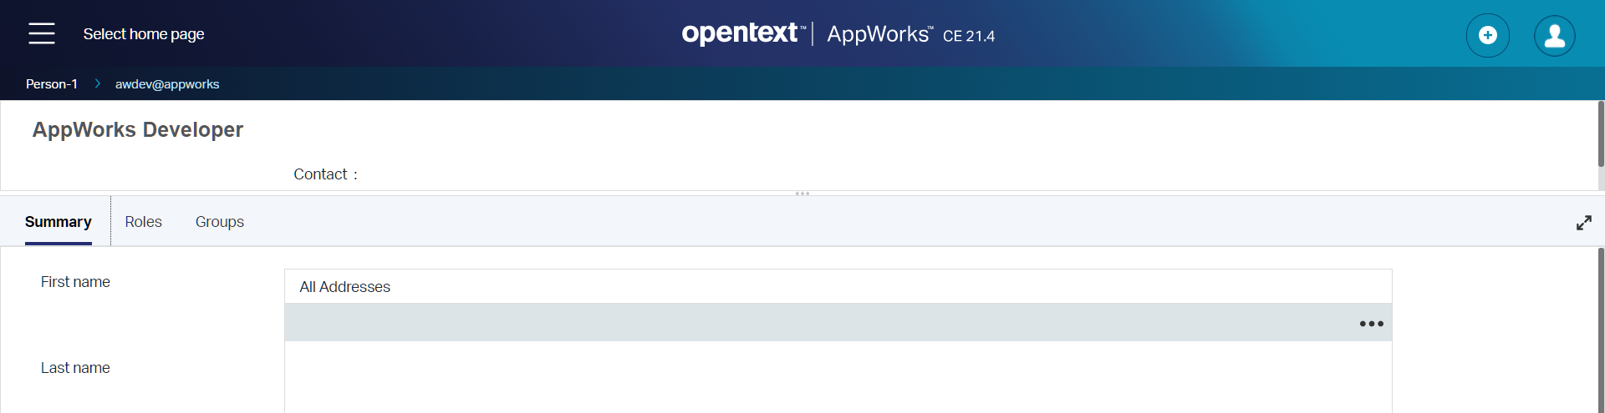Open the Groups tab

(x=219, y=222)
